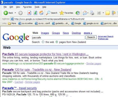Open the Google links bar shortcut

pyautogui.click(x=76, y=23)
